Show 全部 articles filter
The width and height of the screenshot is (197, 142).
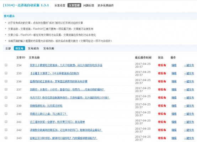[8, 48]
